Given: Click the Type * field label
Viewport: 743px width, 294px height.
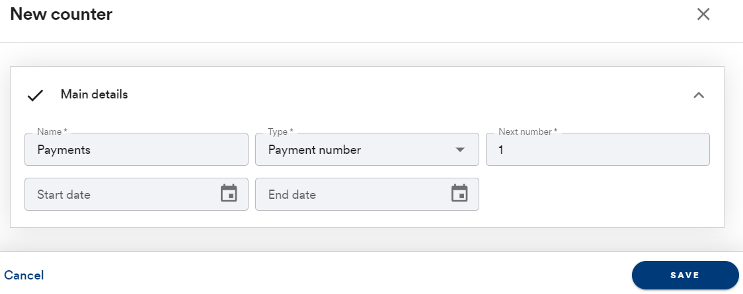Looking at the screenshot, I should point(280,131).
